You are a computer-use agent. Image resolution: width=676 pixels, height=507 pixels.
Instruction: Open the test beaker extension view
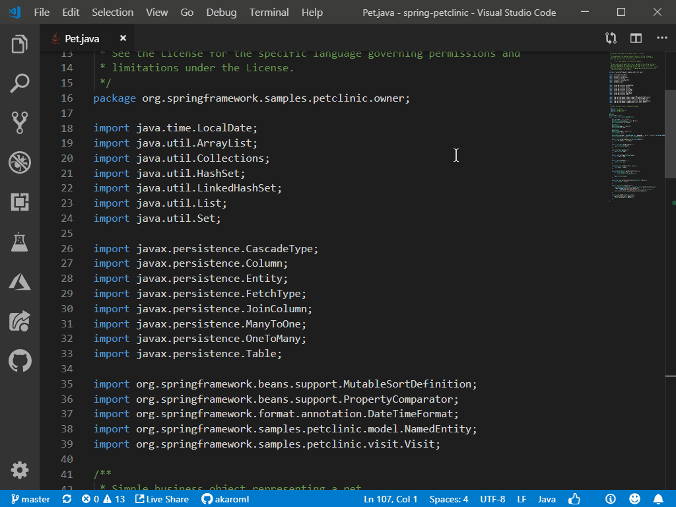coord(20,242)
